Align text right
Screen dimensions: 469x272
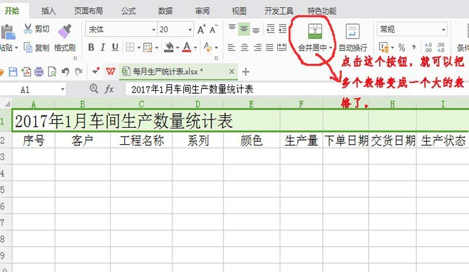coord(257,47)
